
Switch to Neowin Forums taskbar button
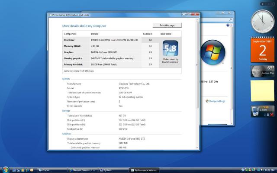click(x=83, y=170)
